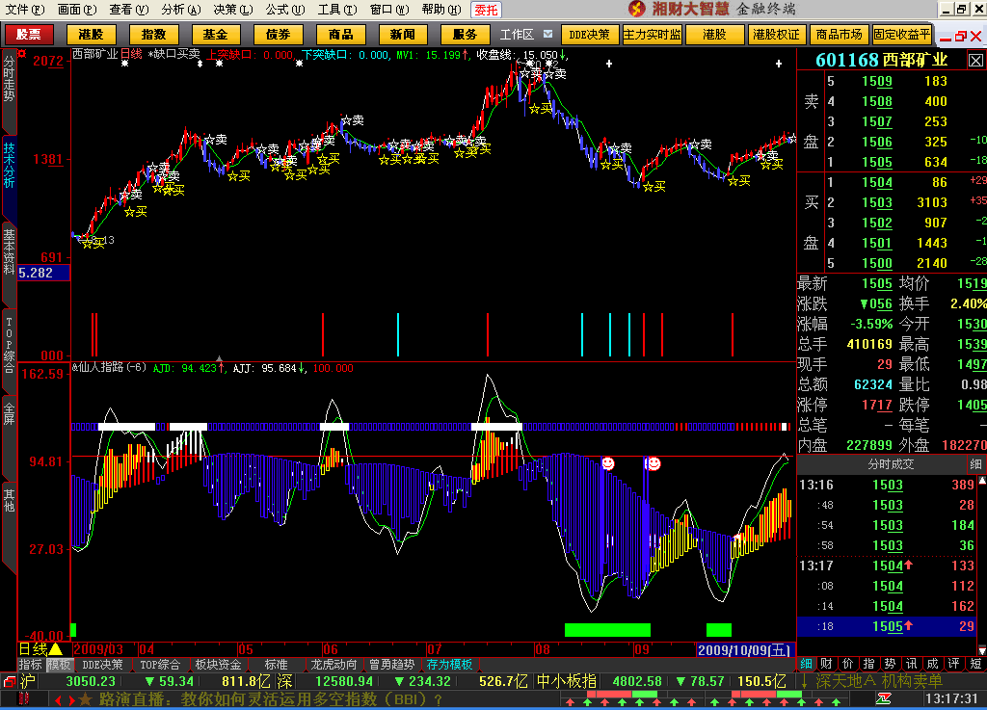Screen dimensions: 987x710
Task: Click the left arrow on news ticker
Action: (56, 699)
